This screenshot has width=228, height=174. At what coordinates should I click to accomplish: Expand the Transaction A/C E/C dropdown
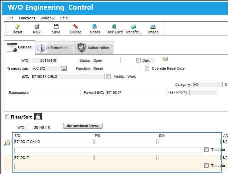(64, 68)
